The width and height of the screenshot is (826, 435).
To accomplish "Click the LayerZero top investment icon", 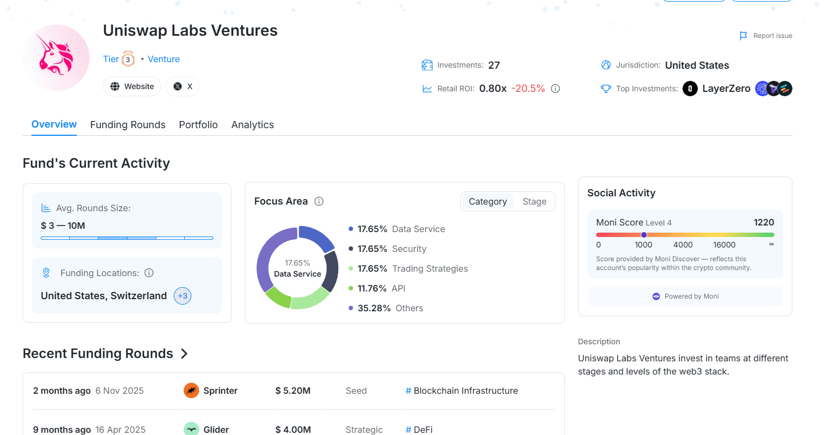I will [x=690, y=89].
